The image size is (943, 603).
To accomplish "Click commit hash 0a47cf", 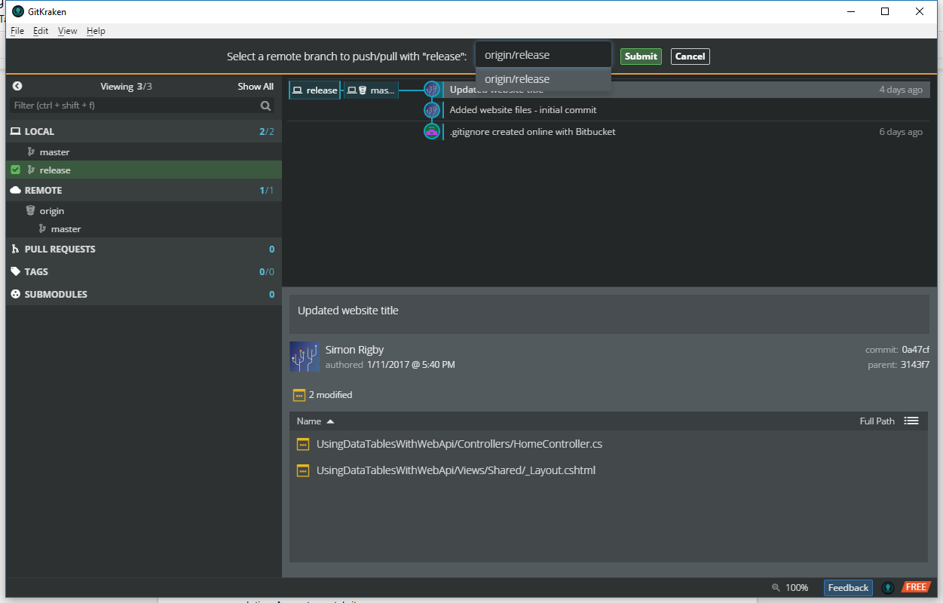I will [915, 350].
